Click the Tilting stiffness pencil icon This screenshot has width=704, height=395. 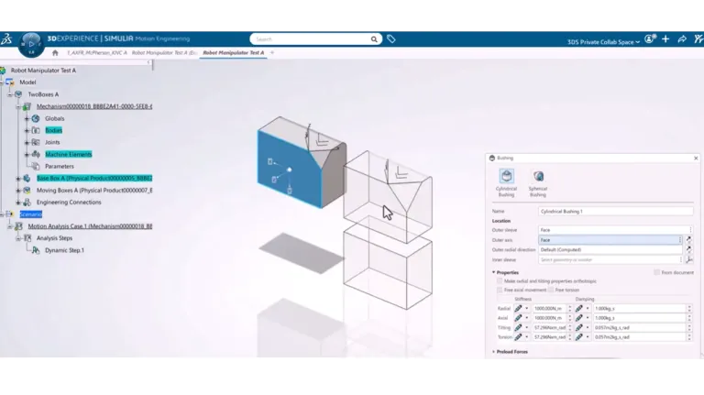518,328
